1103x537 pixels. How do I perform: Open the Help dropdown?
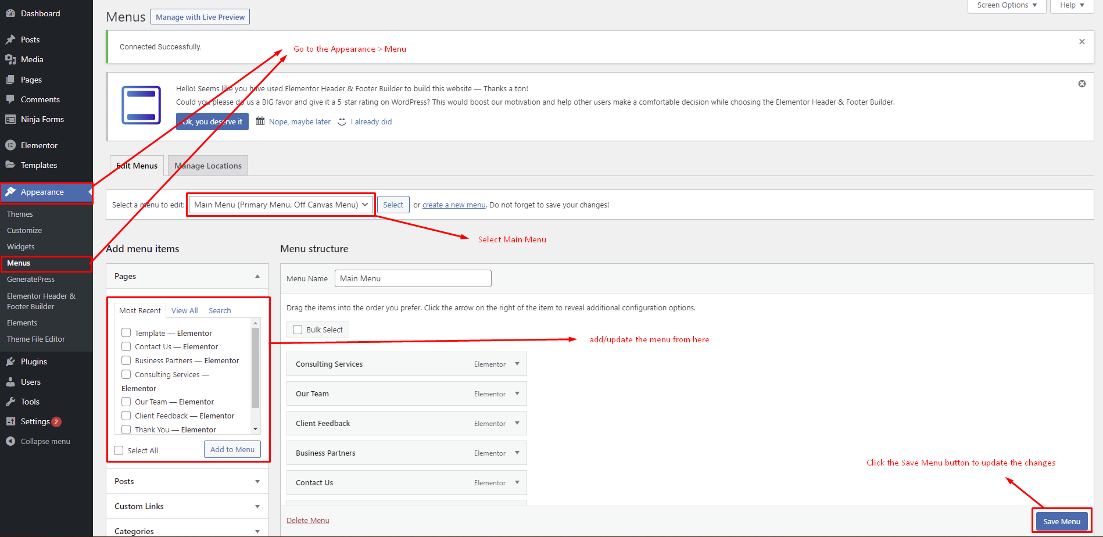pyautogui.click(x=1072, y=6)
